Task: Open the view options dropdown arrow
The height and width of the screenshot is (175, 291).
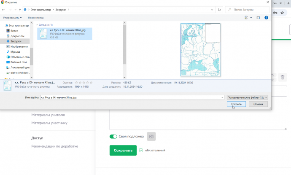Action: coord(251,18)
